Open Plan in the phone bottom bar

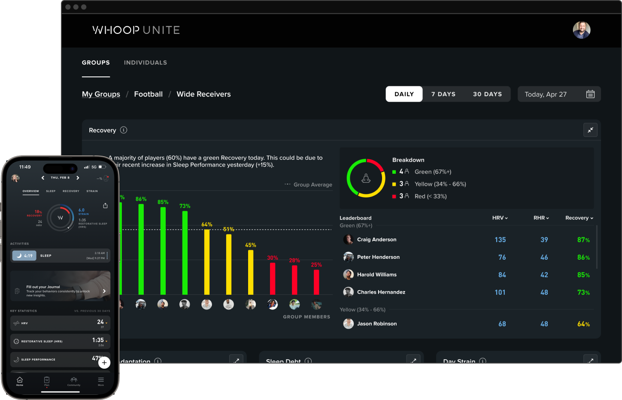tap(47, 381)
